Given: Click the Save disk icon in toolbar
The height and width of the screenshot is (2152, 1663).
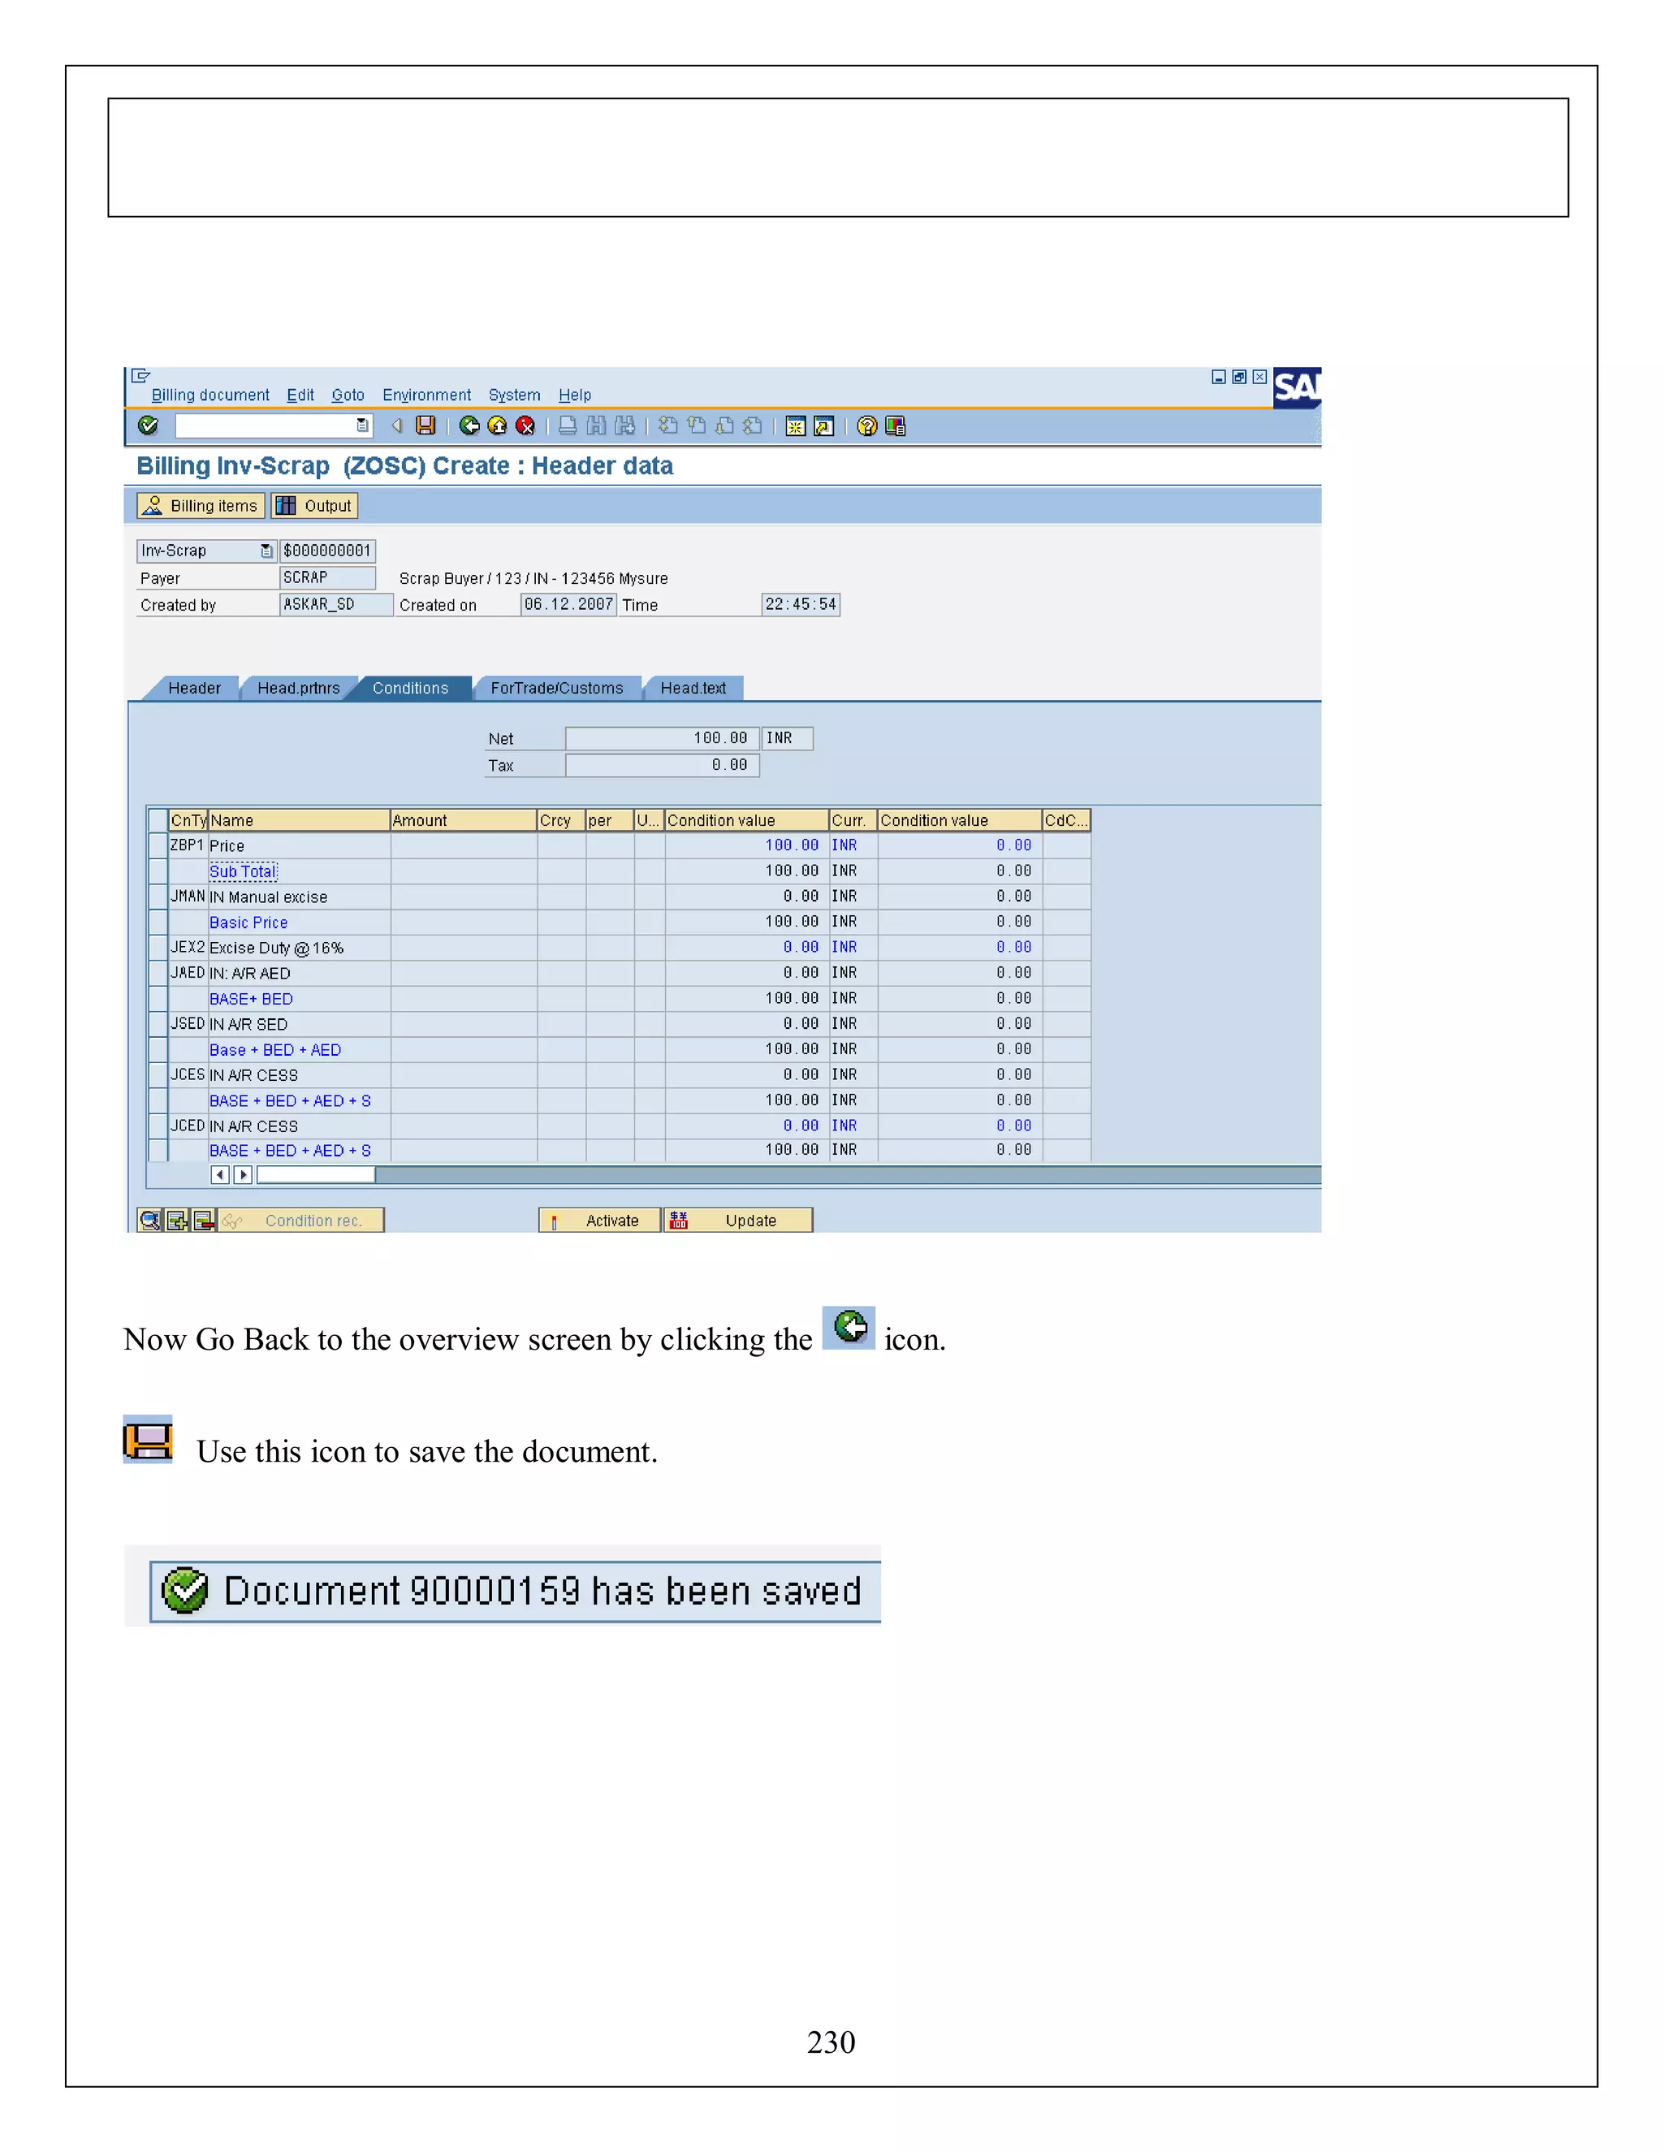Looking at the screenshot, I should pyautogui.click(x=425, y=426).
